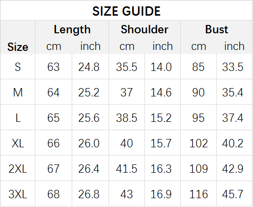Select the M size row label
The width and height of the screenshot is (253, 207).
(x=18, y=92)
